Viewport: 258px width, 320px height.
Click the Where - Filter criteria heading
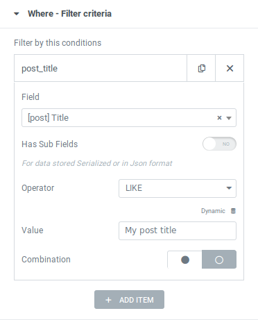[x=69, y=14]
